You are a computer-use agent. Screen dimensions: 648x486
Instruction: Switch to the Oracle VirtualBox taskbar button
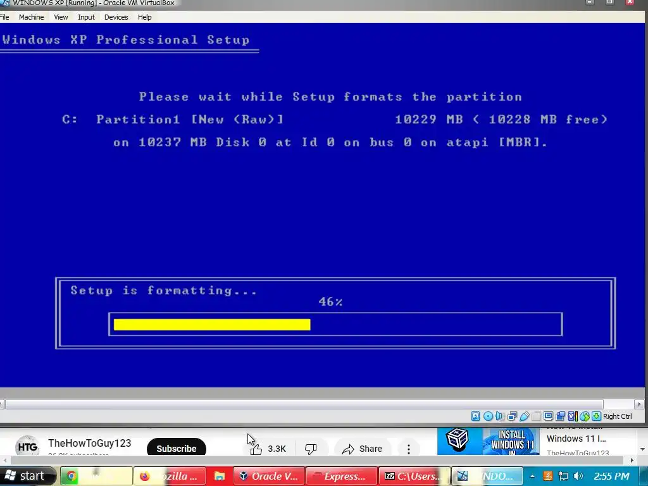pos(269,476)
